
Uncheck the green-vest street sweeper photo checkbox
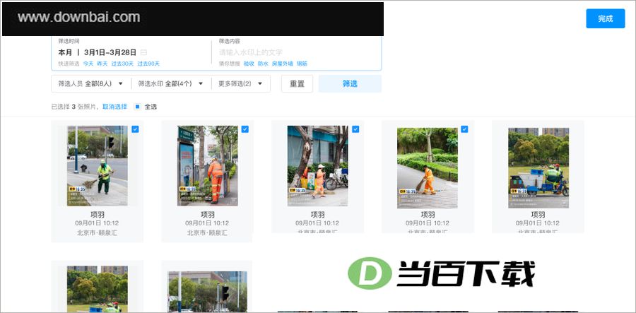135,129
